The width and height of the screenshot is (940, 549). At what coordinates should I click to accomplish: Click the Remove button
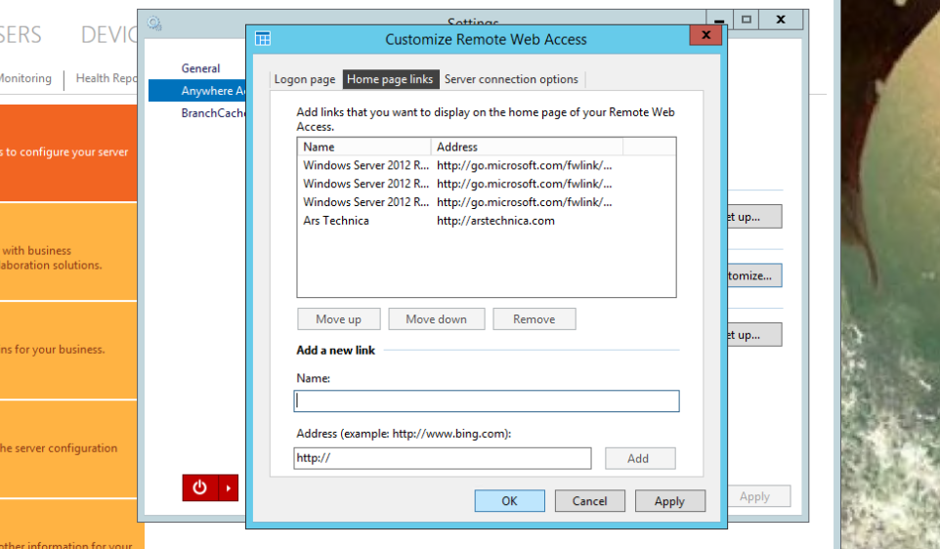[534, 318]
